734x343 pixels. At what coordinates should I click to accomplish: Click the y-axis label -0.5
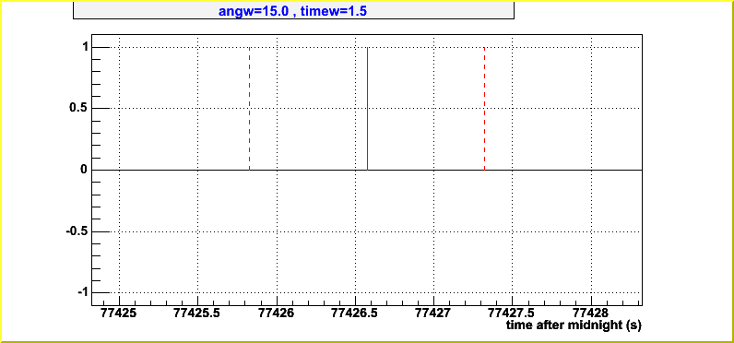(76, 231)
